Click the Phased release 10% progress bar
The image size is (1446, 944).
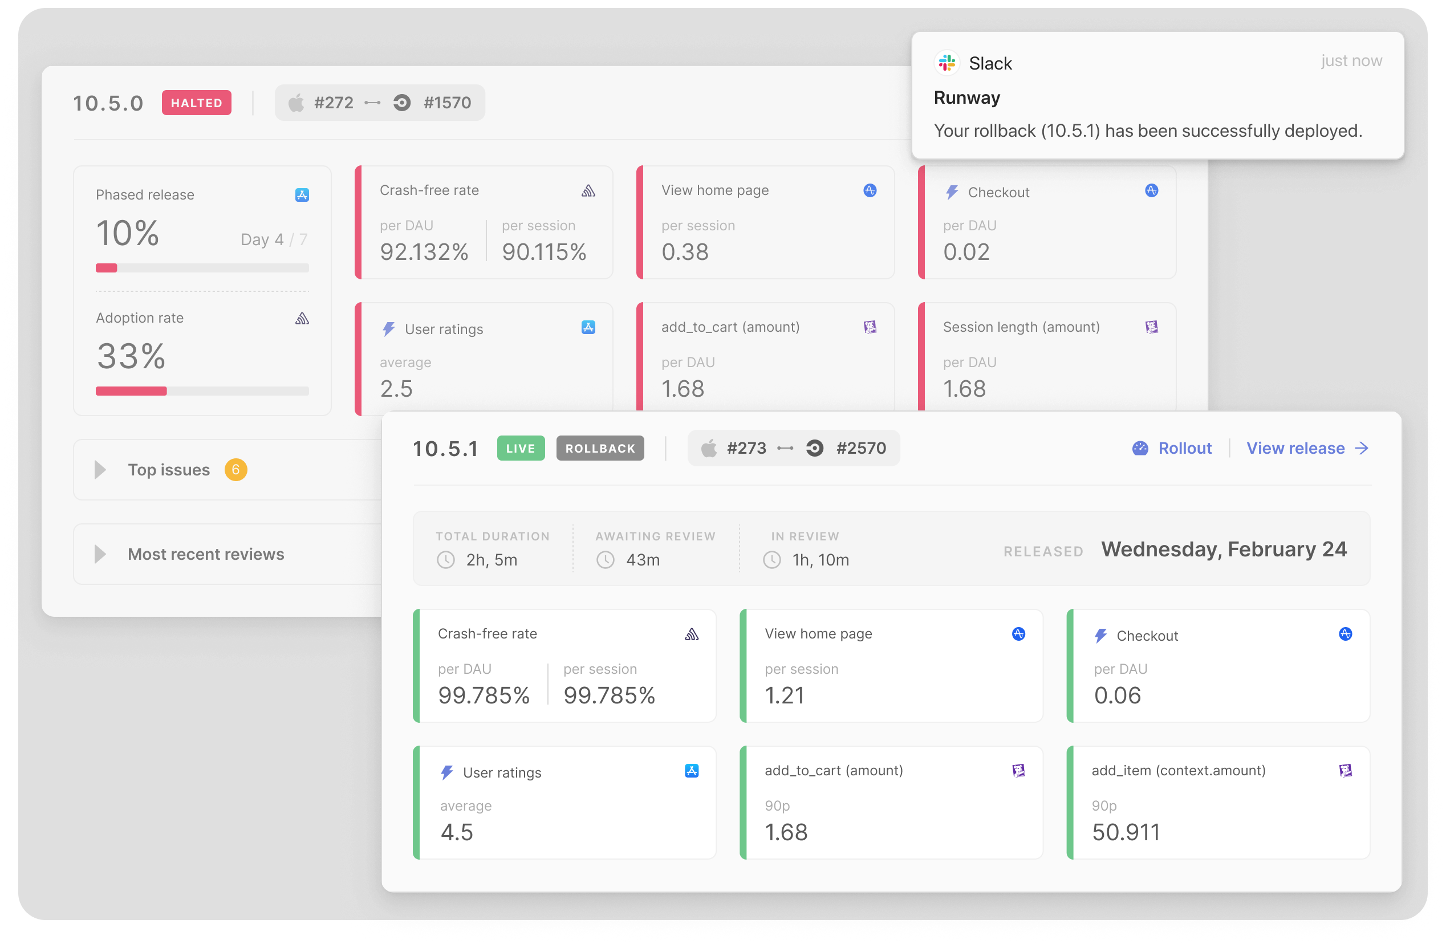tap(202, 268)
